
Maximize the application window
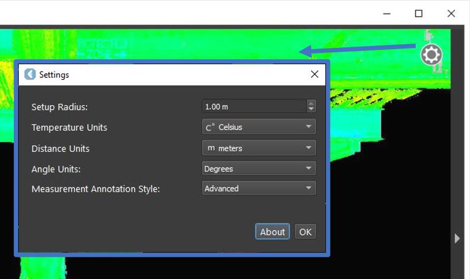pos(419,13)
